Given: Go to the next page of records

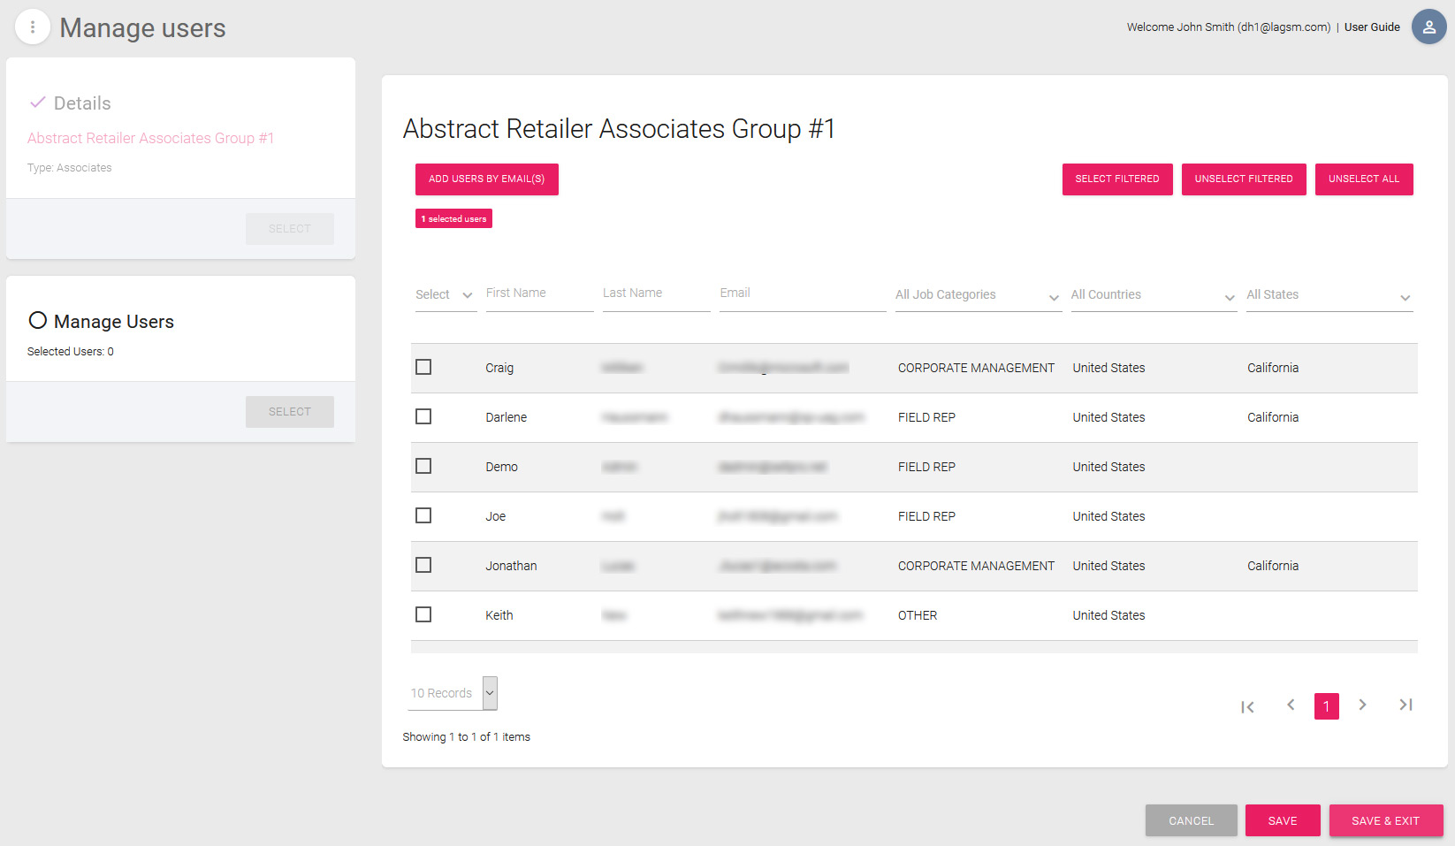Looking at the screenshot, I should click(1362, 705).
